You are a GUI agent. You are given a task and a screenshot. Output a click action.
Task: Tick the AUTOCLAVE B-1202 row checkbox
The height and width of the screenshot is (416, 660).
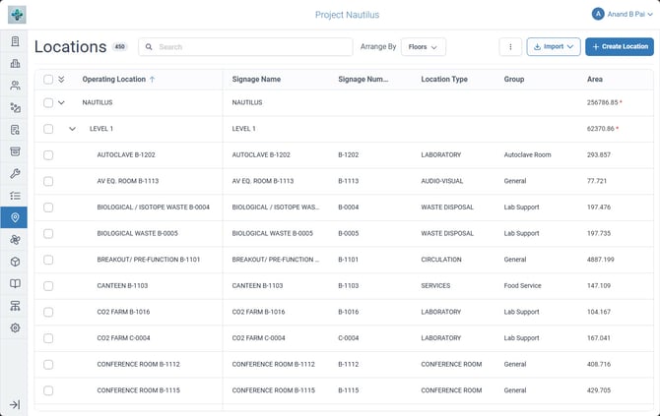coord(48,155)
